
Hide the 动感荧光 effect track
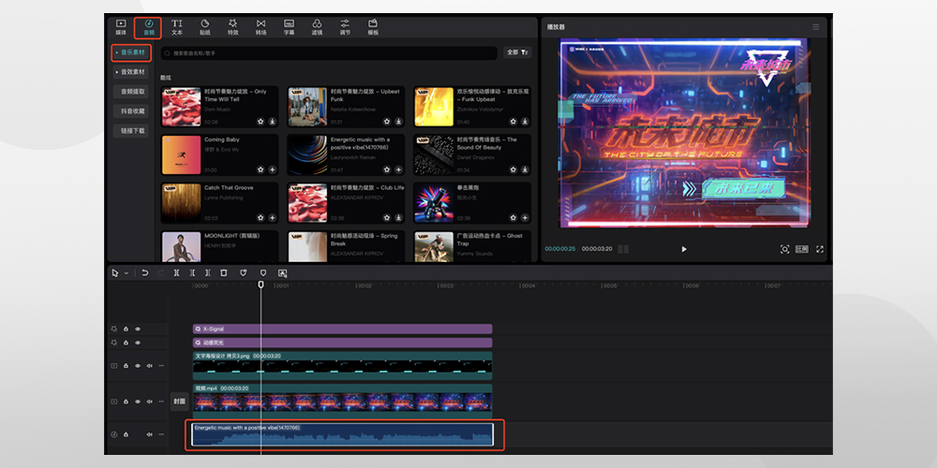tap(138, 343)
